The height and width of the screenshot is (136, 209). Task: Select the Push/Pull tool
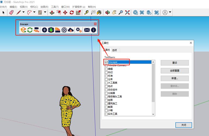tap(52, 13)
